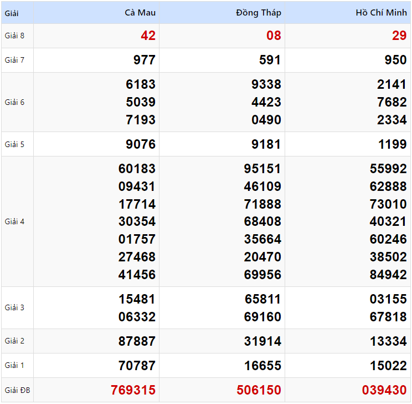Select Giải 6 number 5039
Screen dimensions: 412x404
pos(141,102)
